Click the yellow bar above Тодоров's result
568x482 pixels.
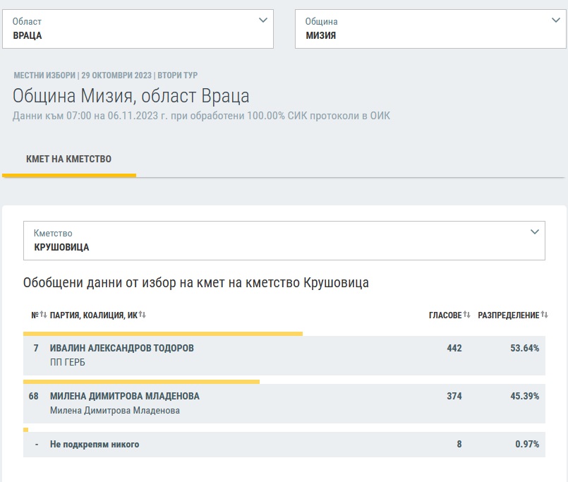click(163, 334)
